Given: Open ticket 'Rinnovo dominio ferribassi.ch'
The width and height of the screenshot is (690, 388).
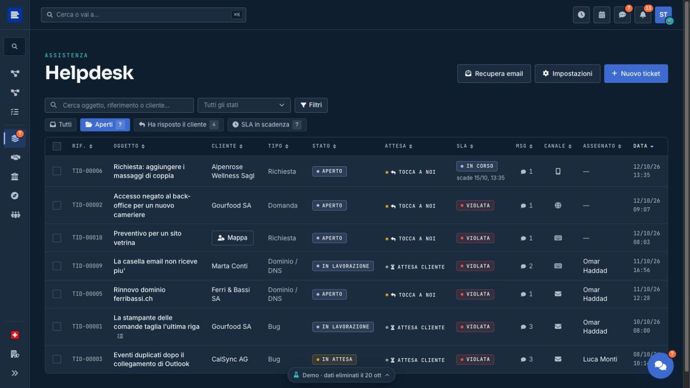Looking at the screenshot, I should [x=140, y=294].
